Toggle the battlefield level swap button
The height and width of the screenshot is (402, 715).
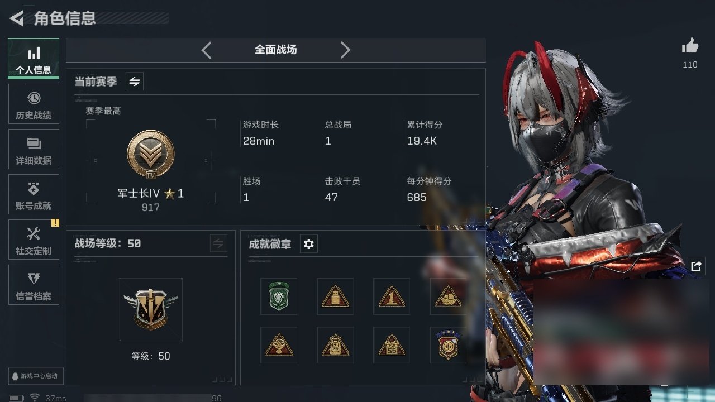218,243
